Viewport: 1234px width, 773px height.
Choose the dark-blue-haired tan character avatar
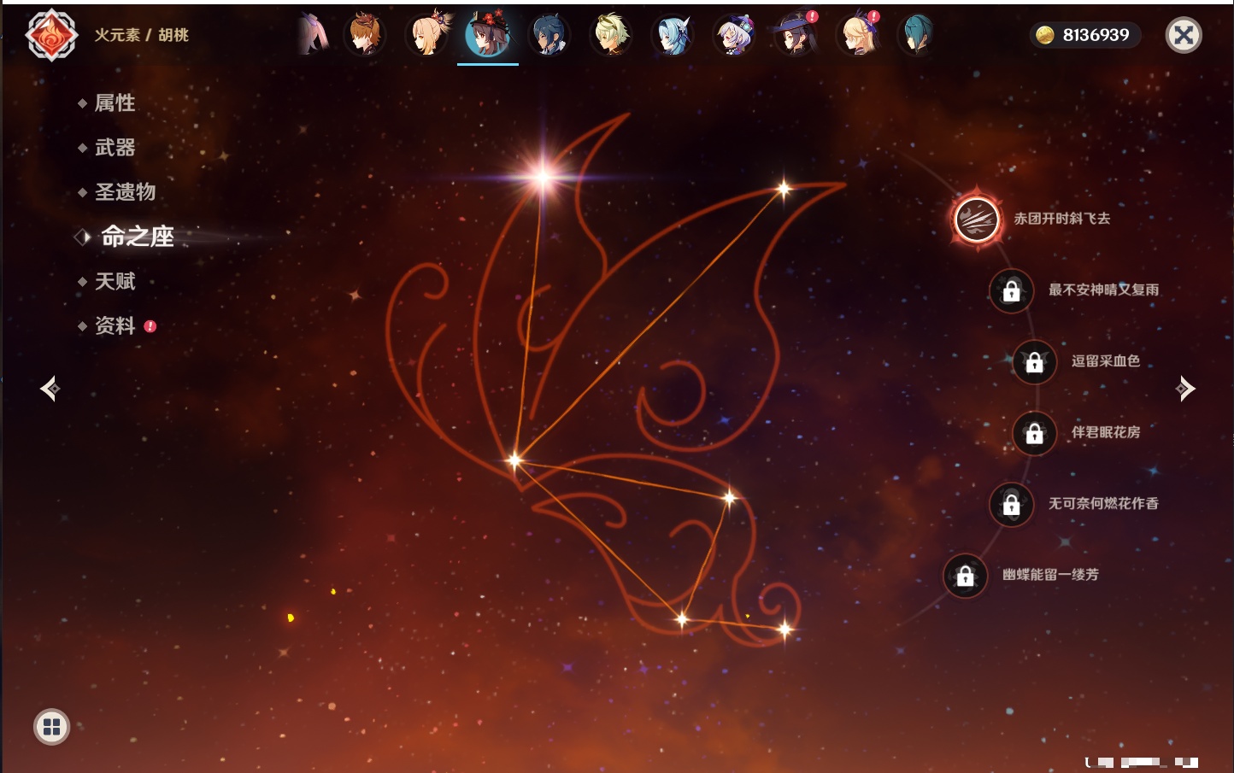click(x=549, y=35)
